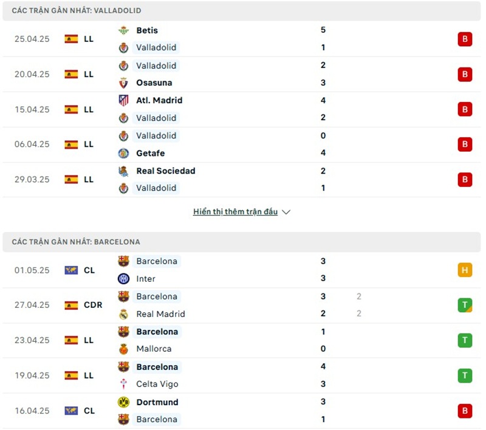This screenshot has width=486, height=430.
Task: Expand more matches with the chevron arrow
Action: pos(287,212)
